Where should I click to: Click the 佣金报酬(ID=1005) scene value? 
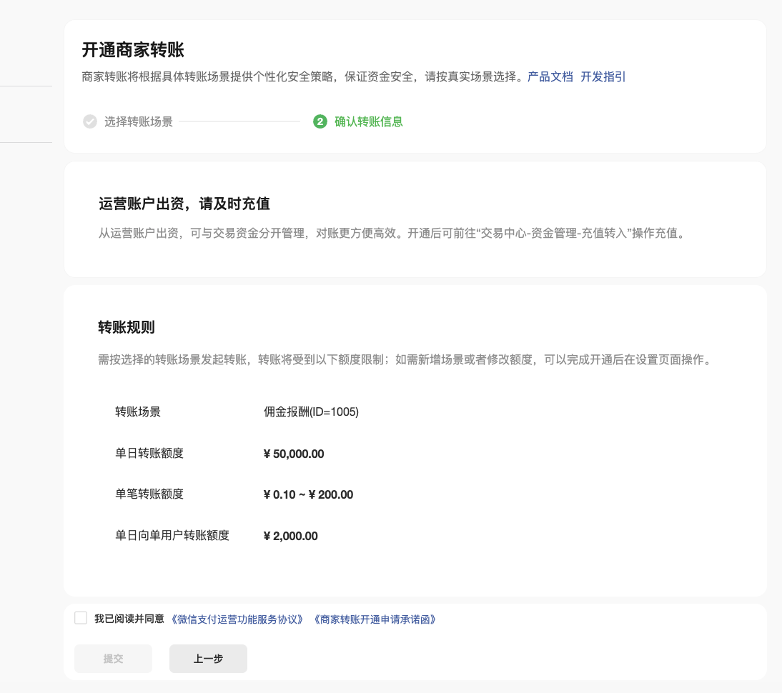(311, 412)
